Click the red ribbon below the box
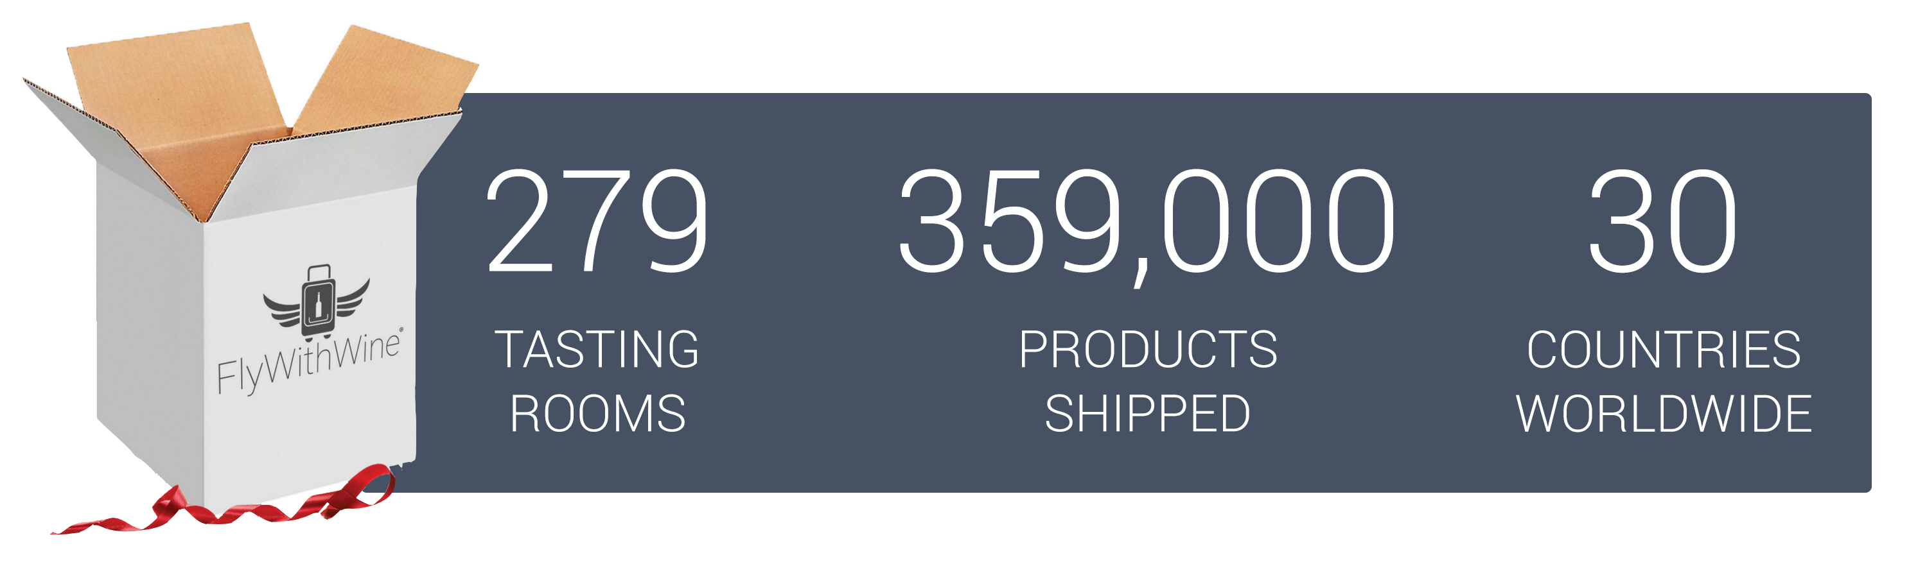The image size is (1927, 571). (x=223, y=500)
